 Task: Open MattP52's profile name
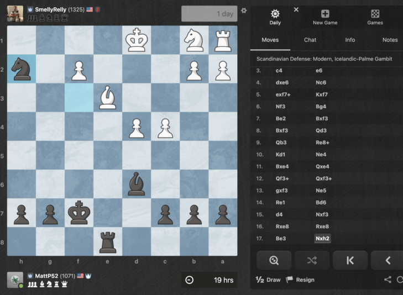46,276
